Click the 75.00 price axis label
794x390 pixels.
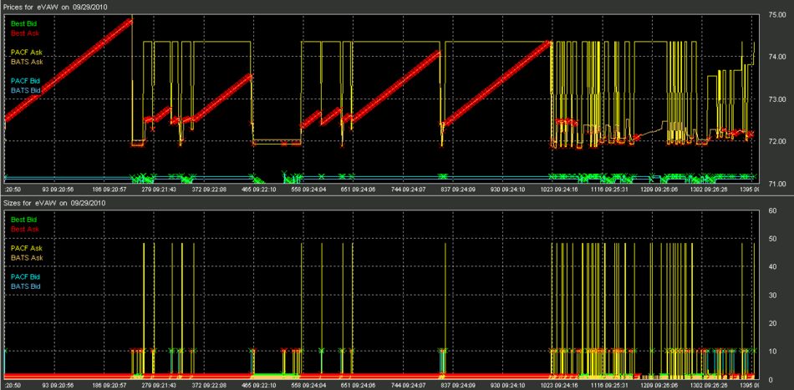[776, 15]
